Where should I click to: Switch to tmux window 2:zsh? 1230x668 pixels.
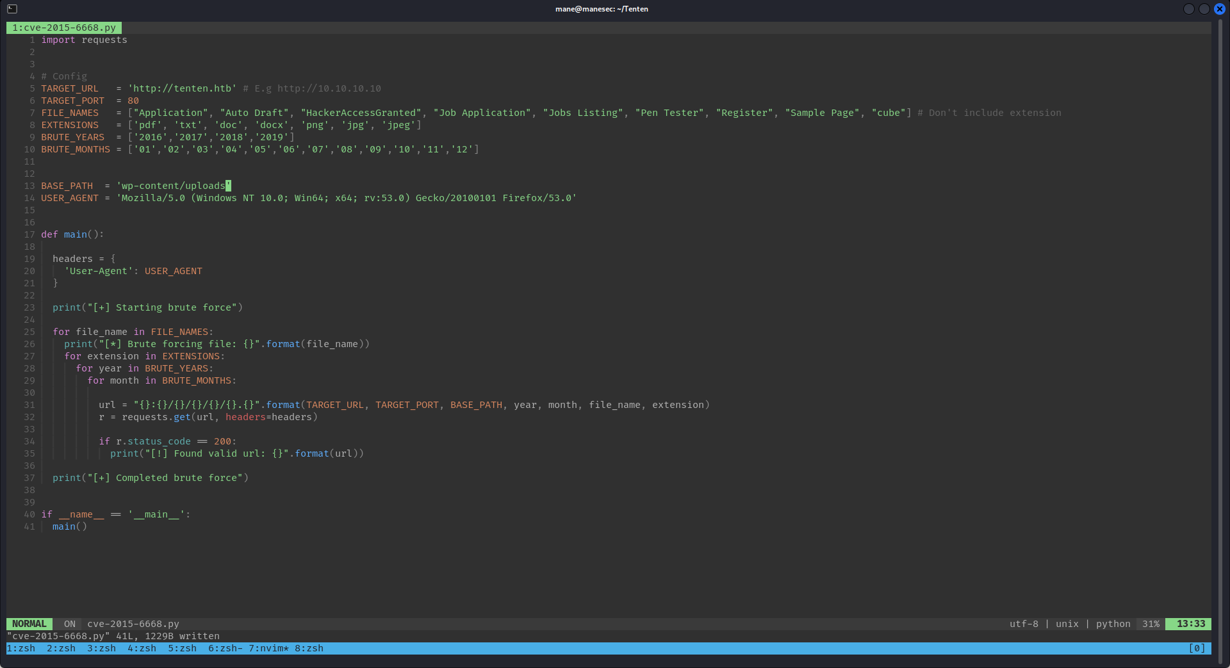coord(61,648)
